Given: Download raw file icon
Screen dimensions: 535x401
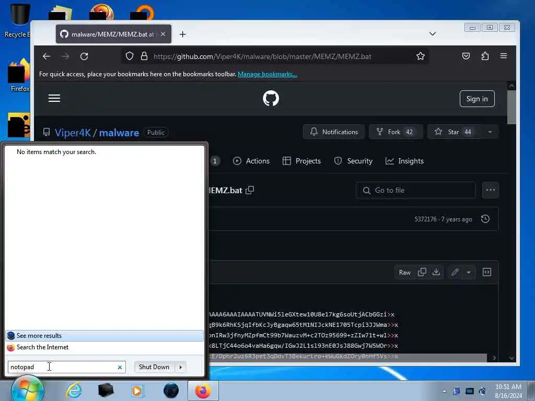Looking at the screenshot, I should tap(436, 272).
